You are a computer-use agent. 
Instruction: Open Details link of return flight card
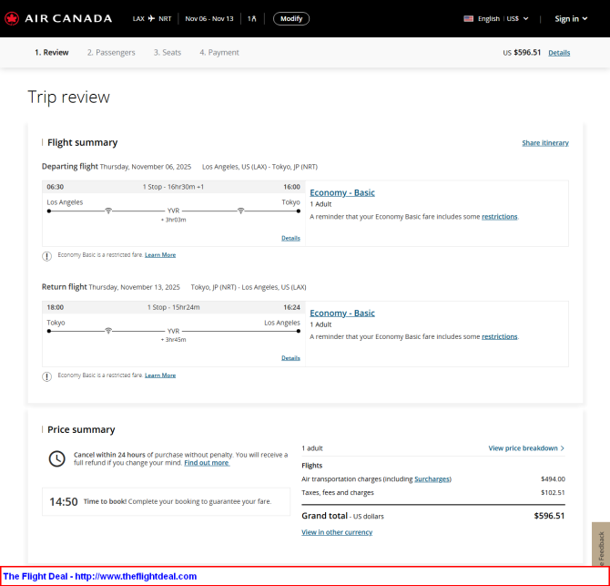[290, 358]
